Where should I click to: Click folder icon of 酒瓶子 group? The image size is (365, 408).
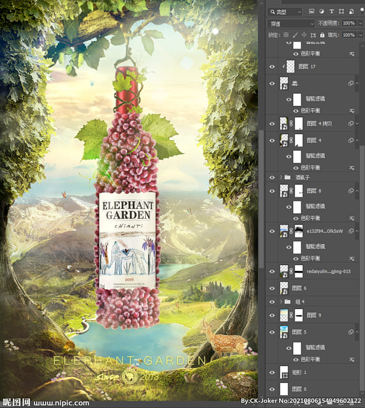[x=287, y=177]
